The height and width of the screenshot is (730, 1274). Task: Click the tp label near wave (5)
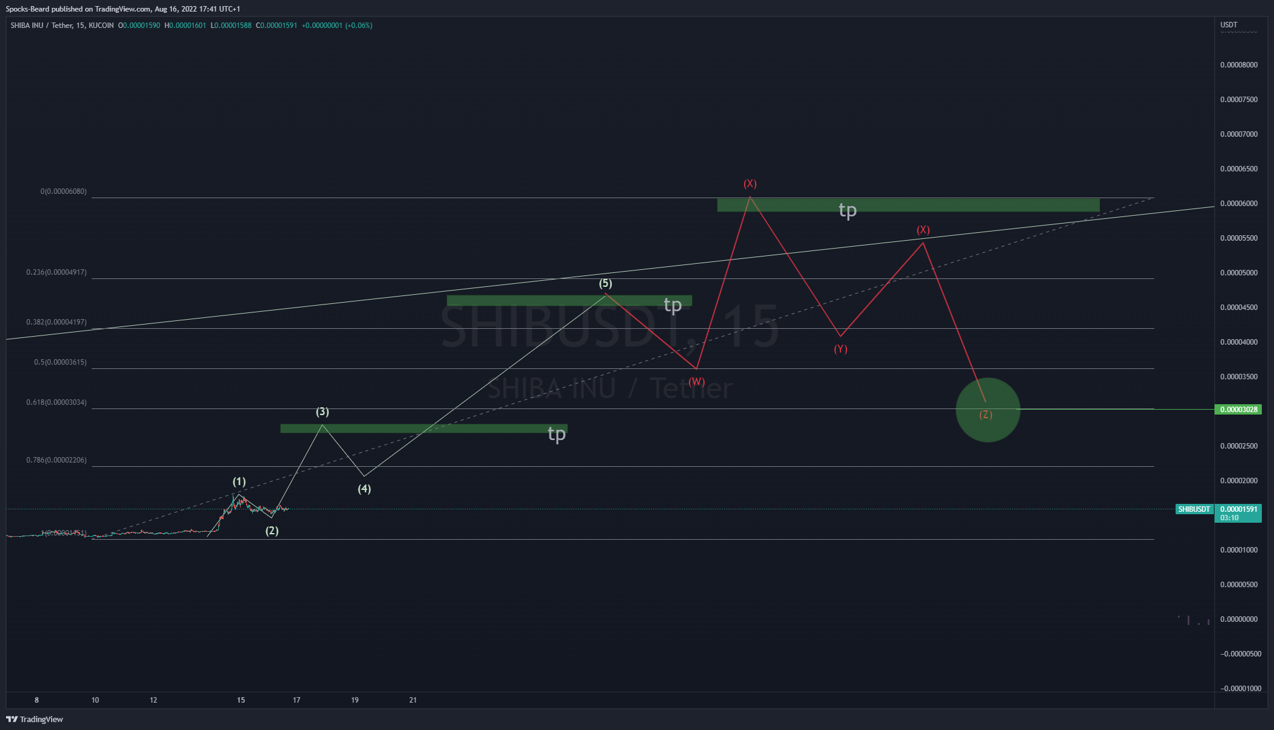click(673, 305)
